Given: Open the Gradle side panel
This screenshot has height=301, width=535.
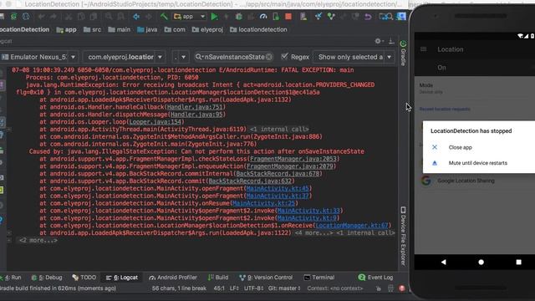Looking at the screenshot, I should tap(403, 54).
